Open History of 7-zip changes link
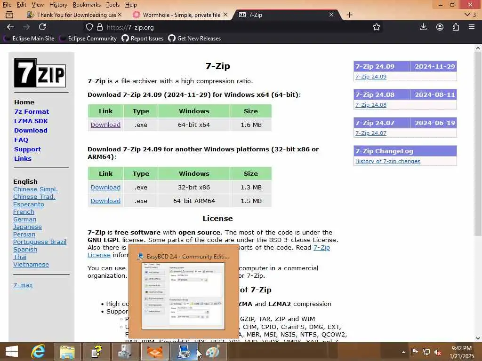 click(388, 161)
